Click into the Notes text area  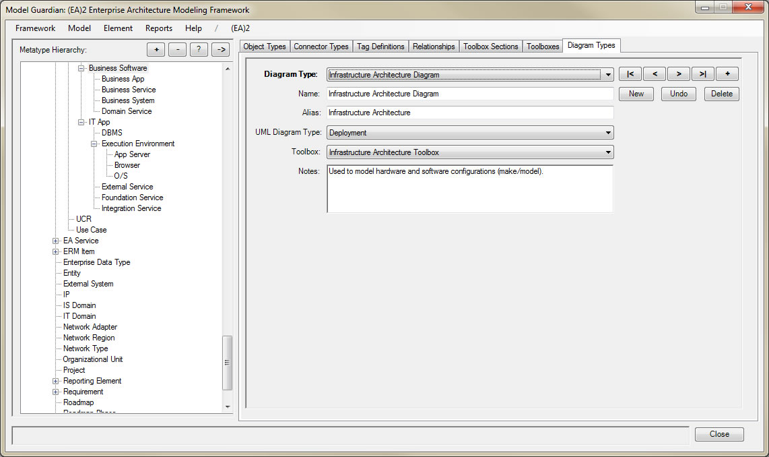pyautogui.click(x=470, y=189)
